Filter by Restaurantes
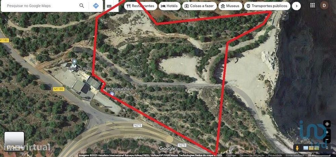The width and height of the screenshot is (336, 157). pyautogui.click(x=140, y=6)
